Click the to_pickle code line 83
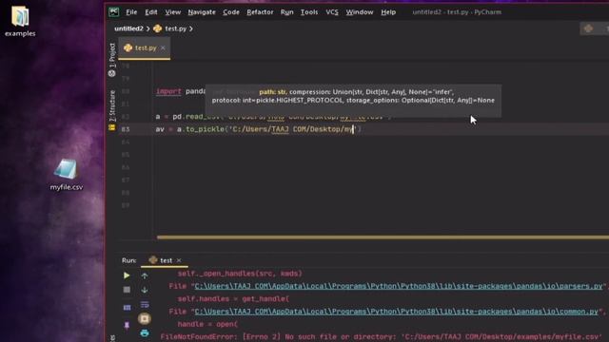 (258, 129)
